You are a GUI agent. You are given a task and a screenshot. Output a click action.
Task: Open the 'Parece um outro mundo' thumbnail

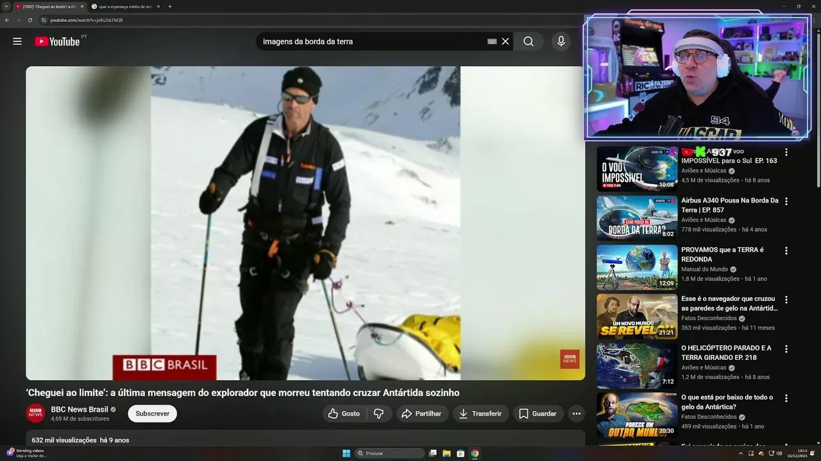pos(637,416)
